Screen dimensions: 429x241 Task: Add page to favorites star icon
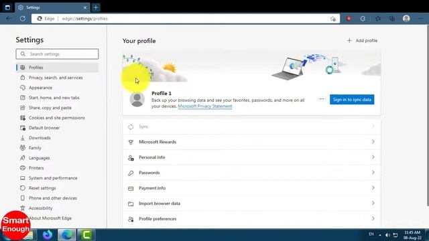332,19
